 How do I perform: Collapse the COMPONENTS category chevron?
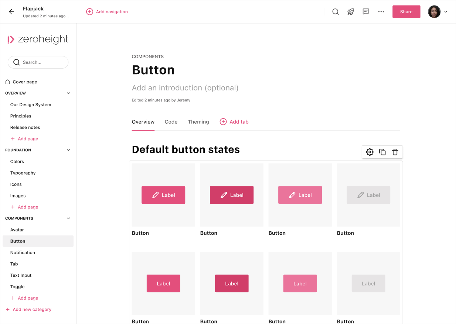click(x=68, y=218)
